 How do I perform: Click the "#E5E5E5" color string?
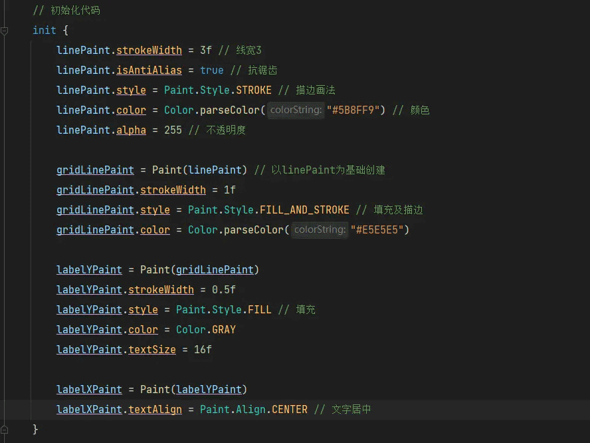[377, 229]
